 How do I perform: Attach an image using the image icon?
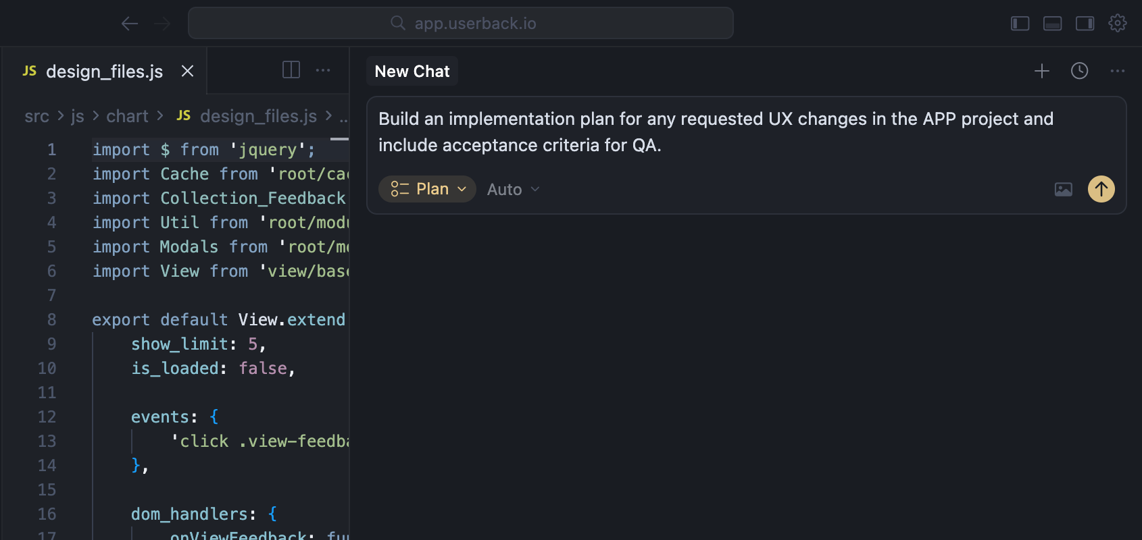[1063, 189]
